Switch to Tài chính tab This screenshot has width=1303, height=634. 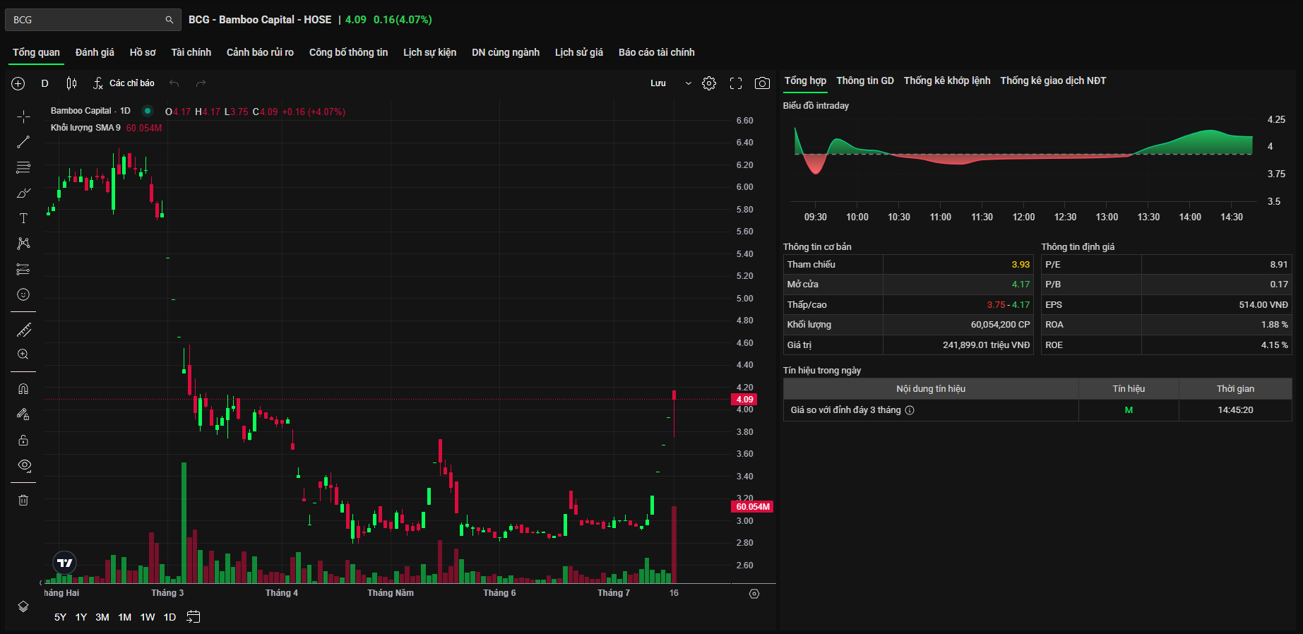coord(191,52)
